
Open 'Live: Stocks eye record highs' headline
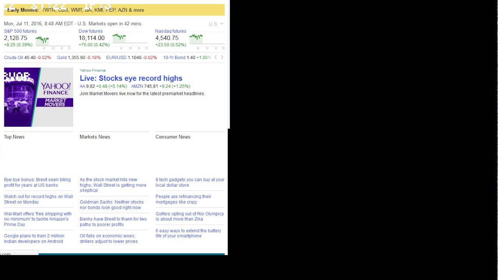pos(131,78)
